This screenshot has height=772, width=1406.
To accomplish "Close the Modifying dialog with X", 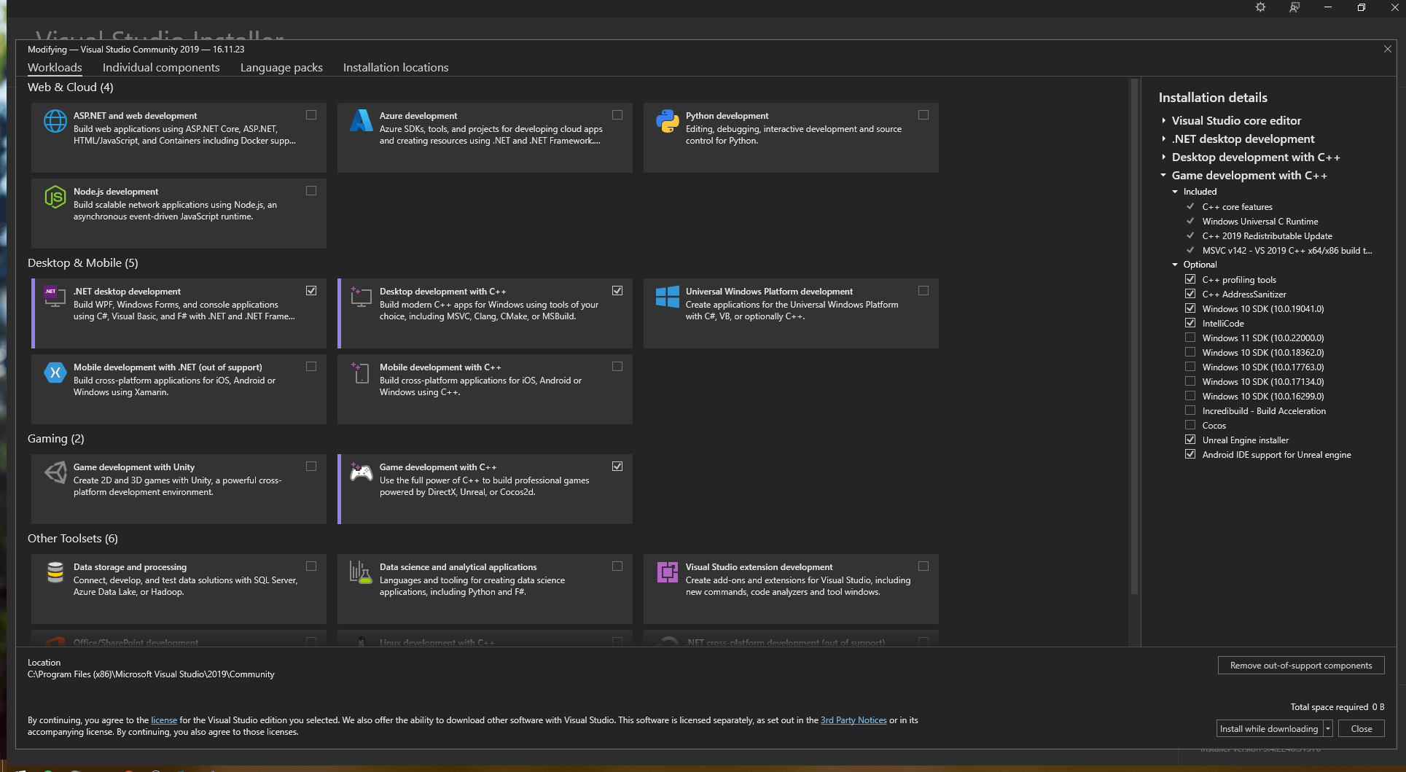I will [1388, 49].
